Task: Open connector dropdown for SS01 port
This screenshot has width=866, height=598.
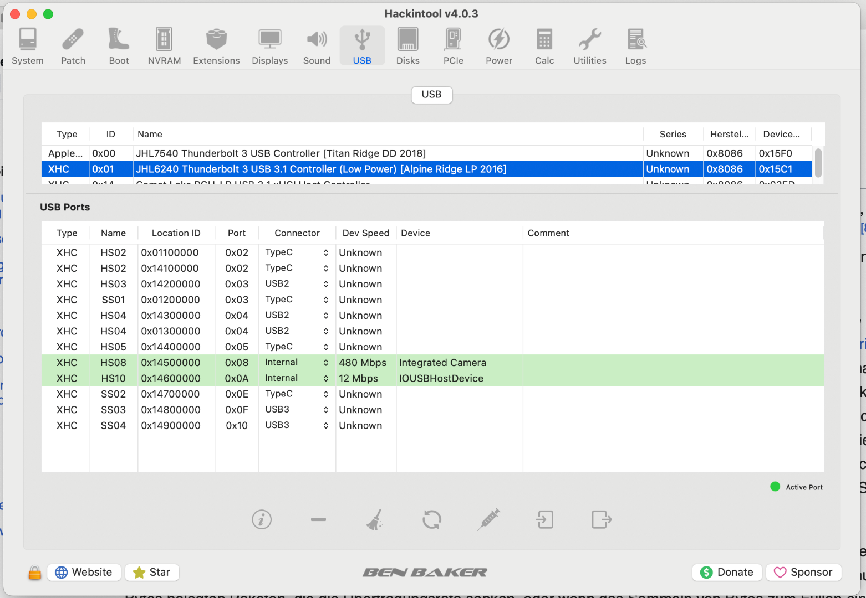Action: click(297, 300)
